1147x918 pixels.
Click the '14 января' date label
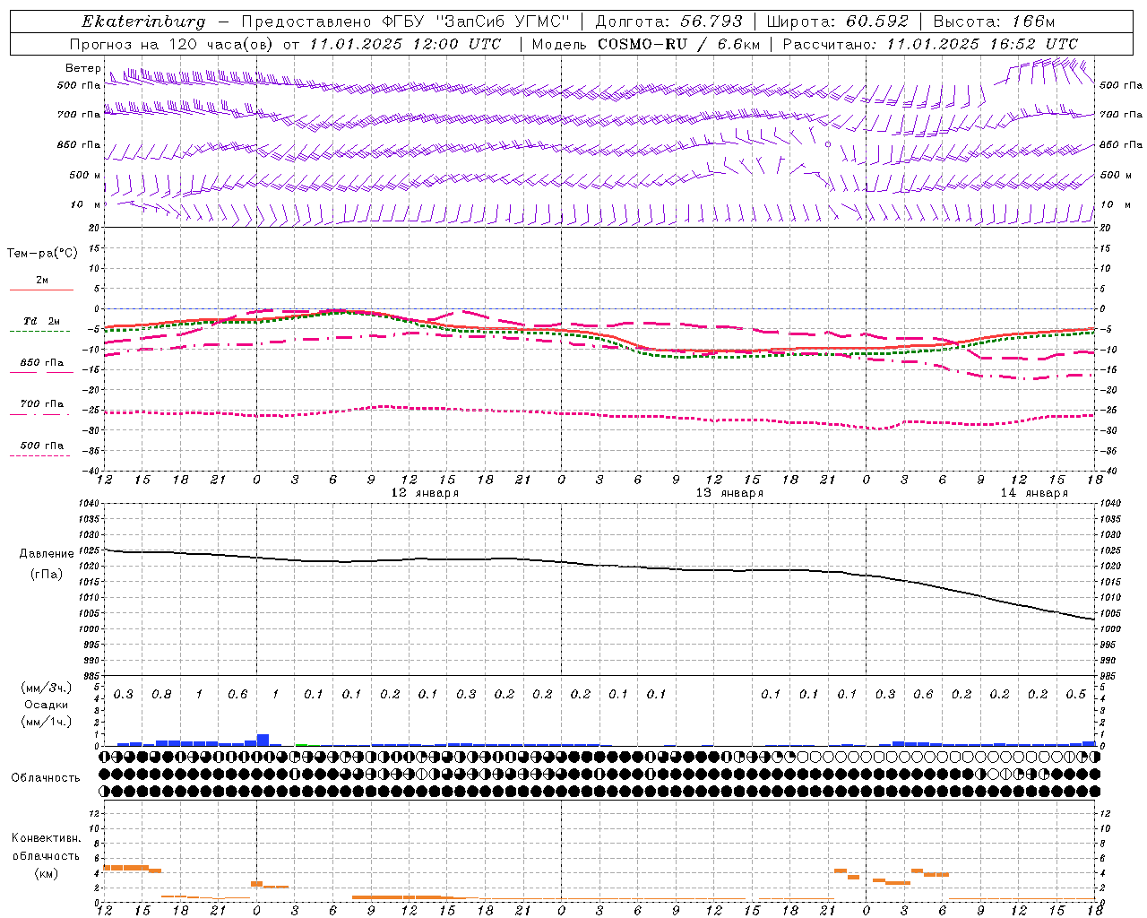click(1035, 493)
